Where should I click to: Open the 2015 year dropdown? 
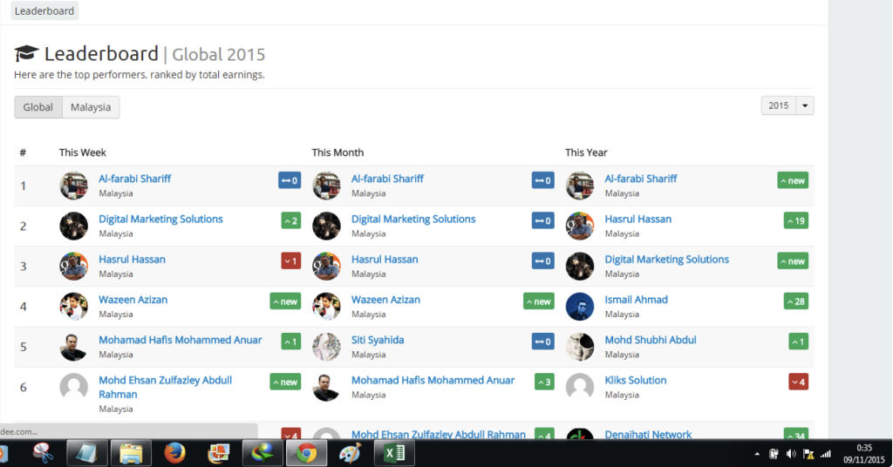pos(778,105)
